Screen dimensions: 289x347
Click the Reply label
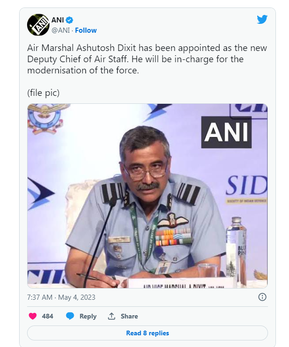click(88, 316)
